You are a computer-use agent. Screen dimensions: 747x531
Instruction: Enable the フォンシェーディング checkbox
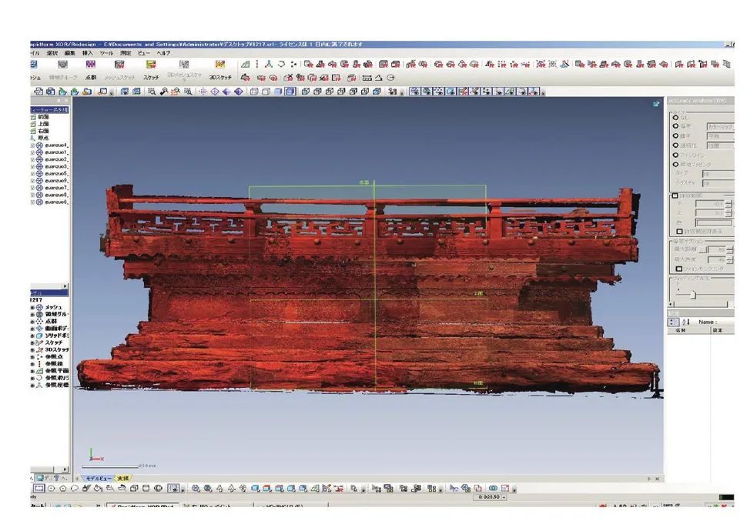point(679,269)
